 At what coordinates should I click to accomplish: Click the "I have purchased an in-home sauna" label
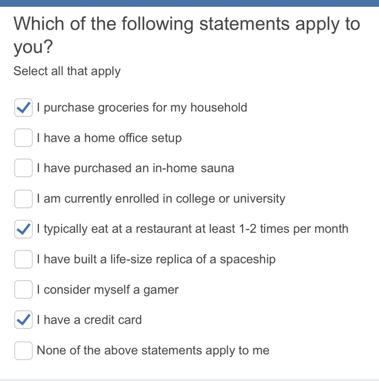click(x=136, y=168)
